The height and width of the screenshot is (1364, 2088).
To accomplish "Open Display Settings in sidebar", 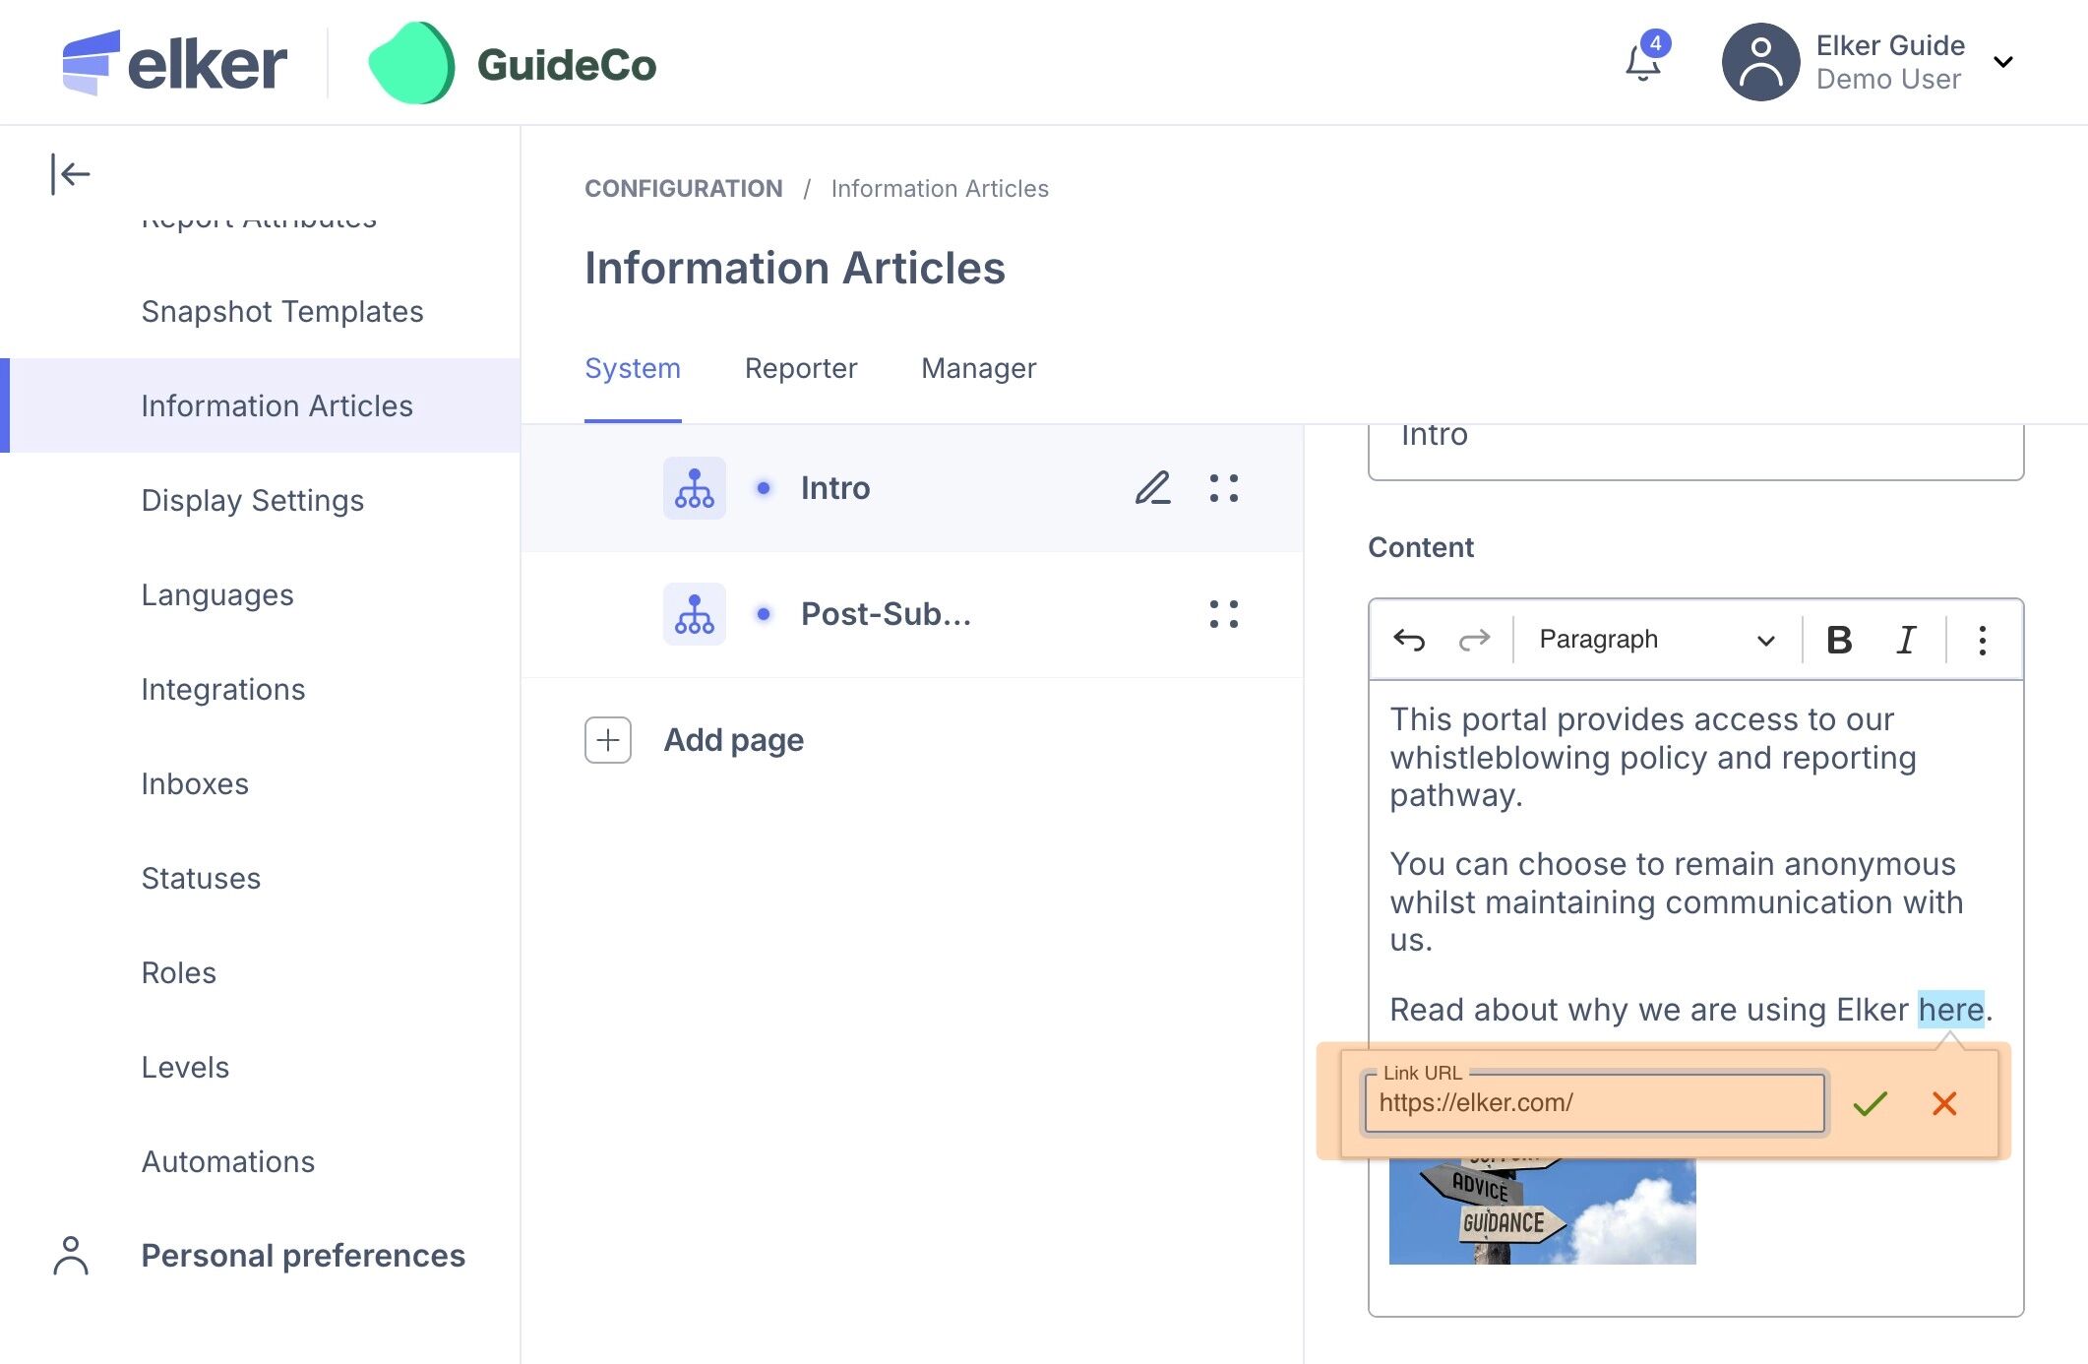I will pyautogui.click(x=252, y=500).
